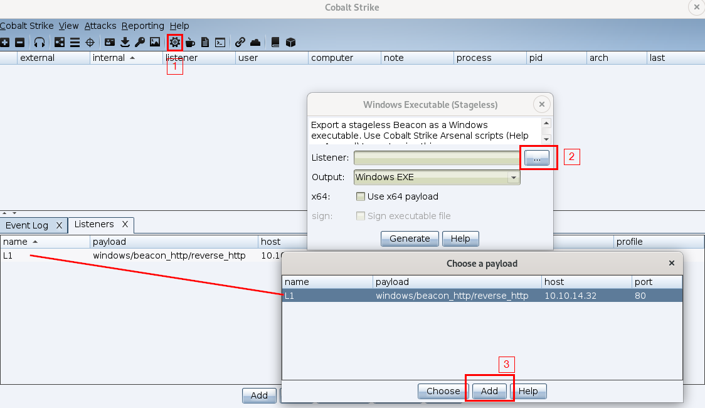View downloaded files toolbar icon
Image resolution: width=705 pixels, height=408 pixels.
(125, 42)
